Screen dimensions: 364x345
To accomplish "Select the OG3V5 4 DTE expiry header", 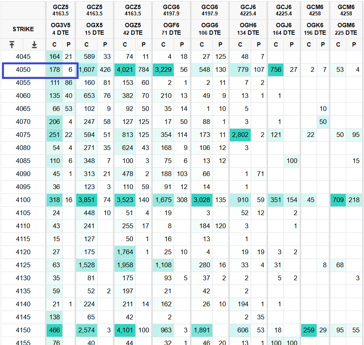I will pos(61,29).
